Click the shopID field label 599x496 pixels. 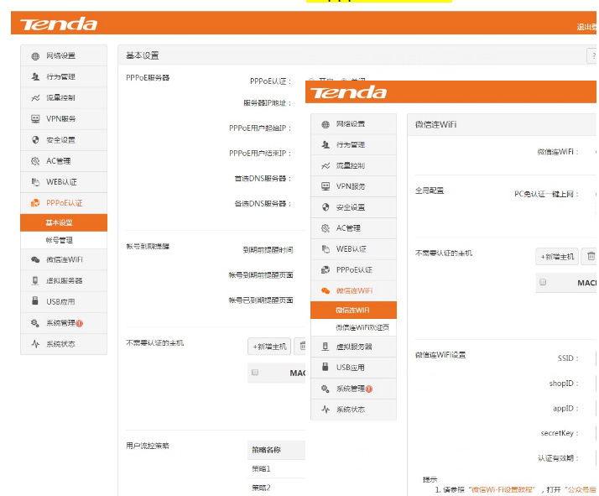point(564,384)
